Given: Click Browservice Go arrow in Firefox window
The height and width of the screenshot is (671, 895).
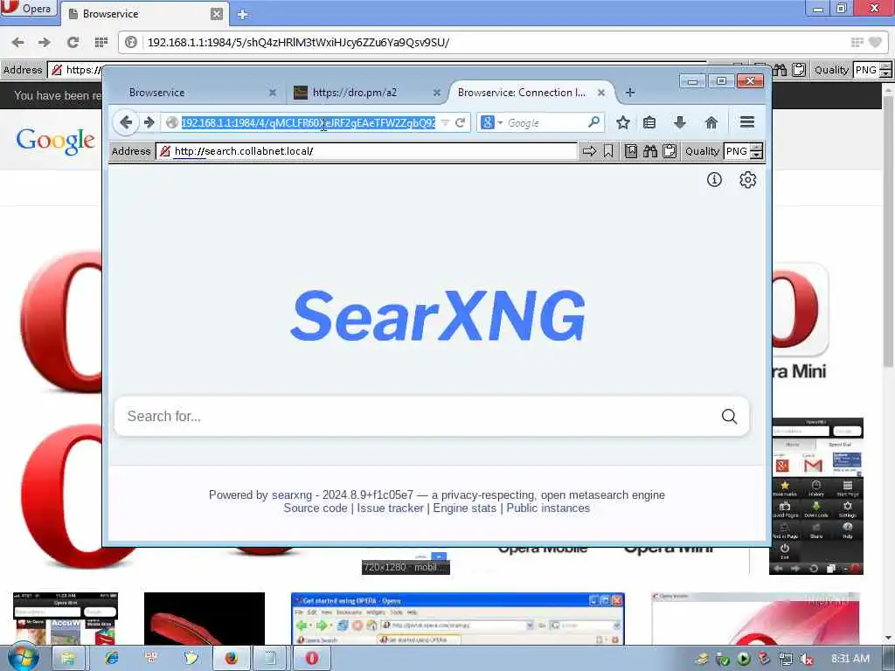Looking at the screenshot, I should [x=589, y=151].
